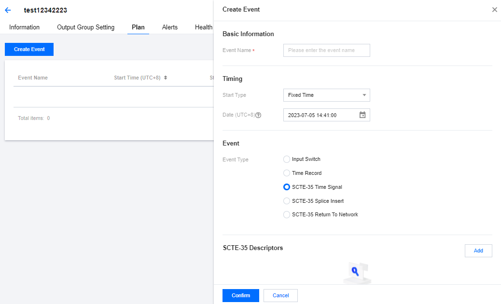
Task: Open the calendar picker icon
Action: click(x=362, y=115)
